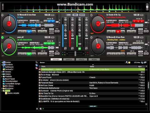
Task: Toggle headphone PFL on mixer channel 1
Action: (x=65, y=49)
